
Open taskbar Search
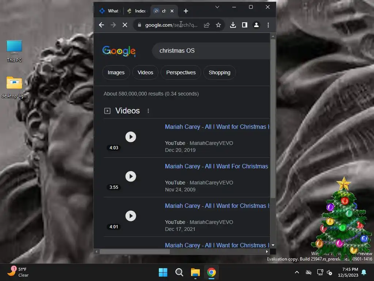(x=179, y=272)
